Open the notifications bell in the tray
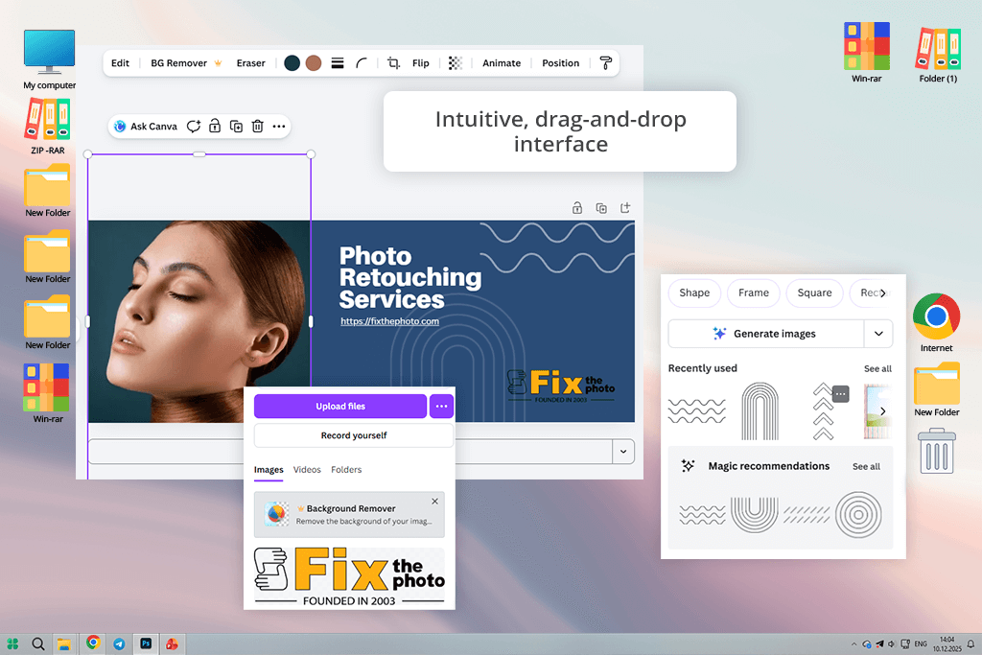This screenshot has height=655, width=982. click(970, 643)
